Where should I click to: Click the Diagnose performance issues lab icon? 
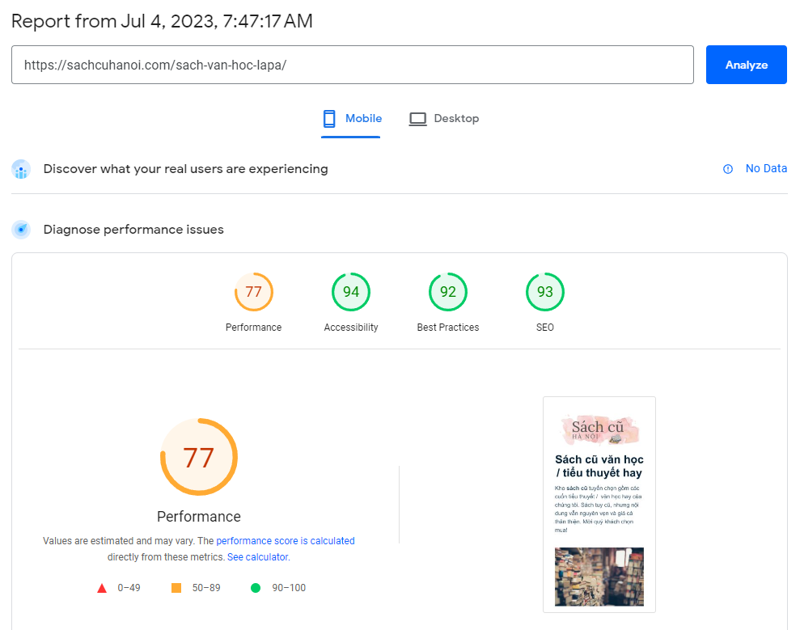(x=20, y=229)
